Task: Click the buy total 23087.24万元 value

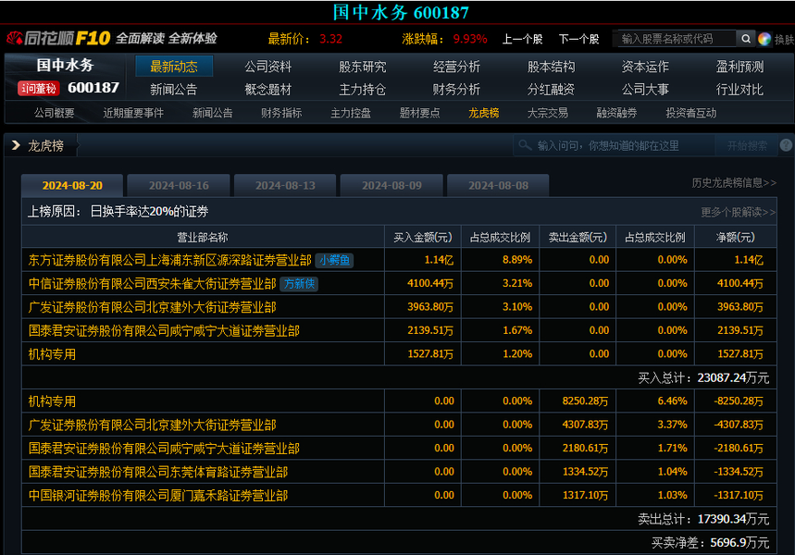Action: (x=733, y=378)
